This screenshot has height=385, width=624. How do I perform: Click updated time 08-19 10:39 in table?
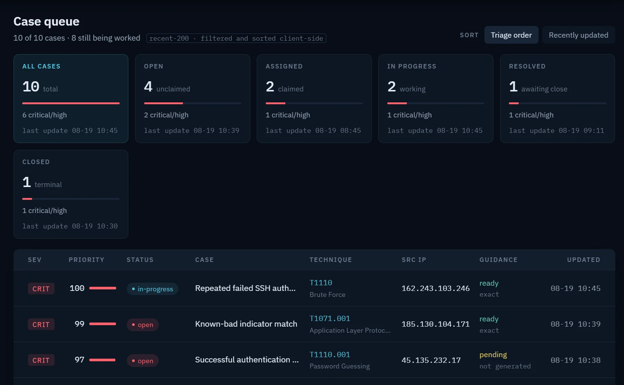(575, 324)
